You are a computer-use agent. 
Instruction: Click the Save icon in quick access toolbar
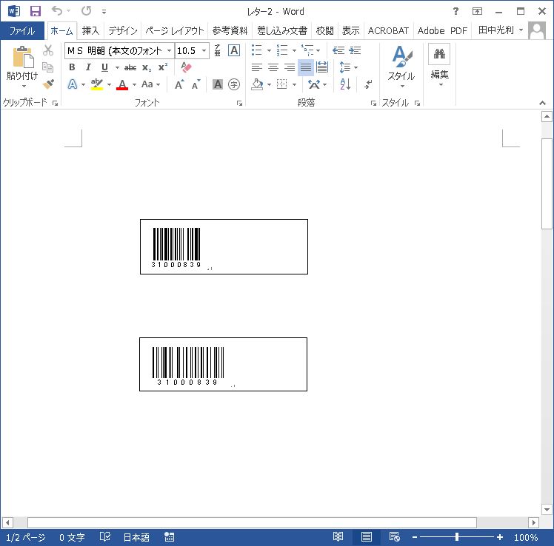click(x=35, y=11)
